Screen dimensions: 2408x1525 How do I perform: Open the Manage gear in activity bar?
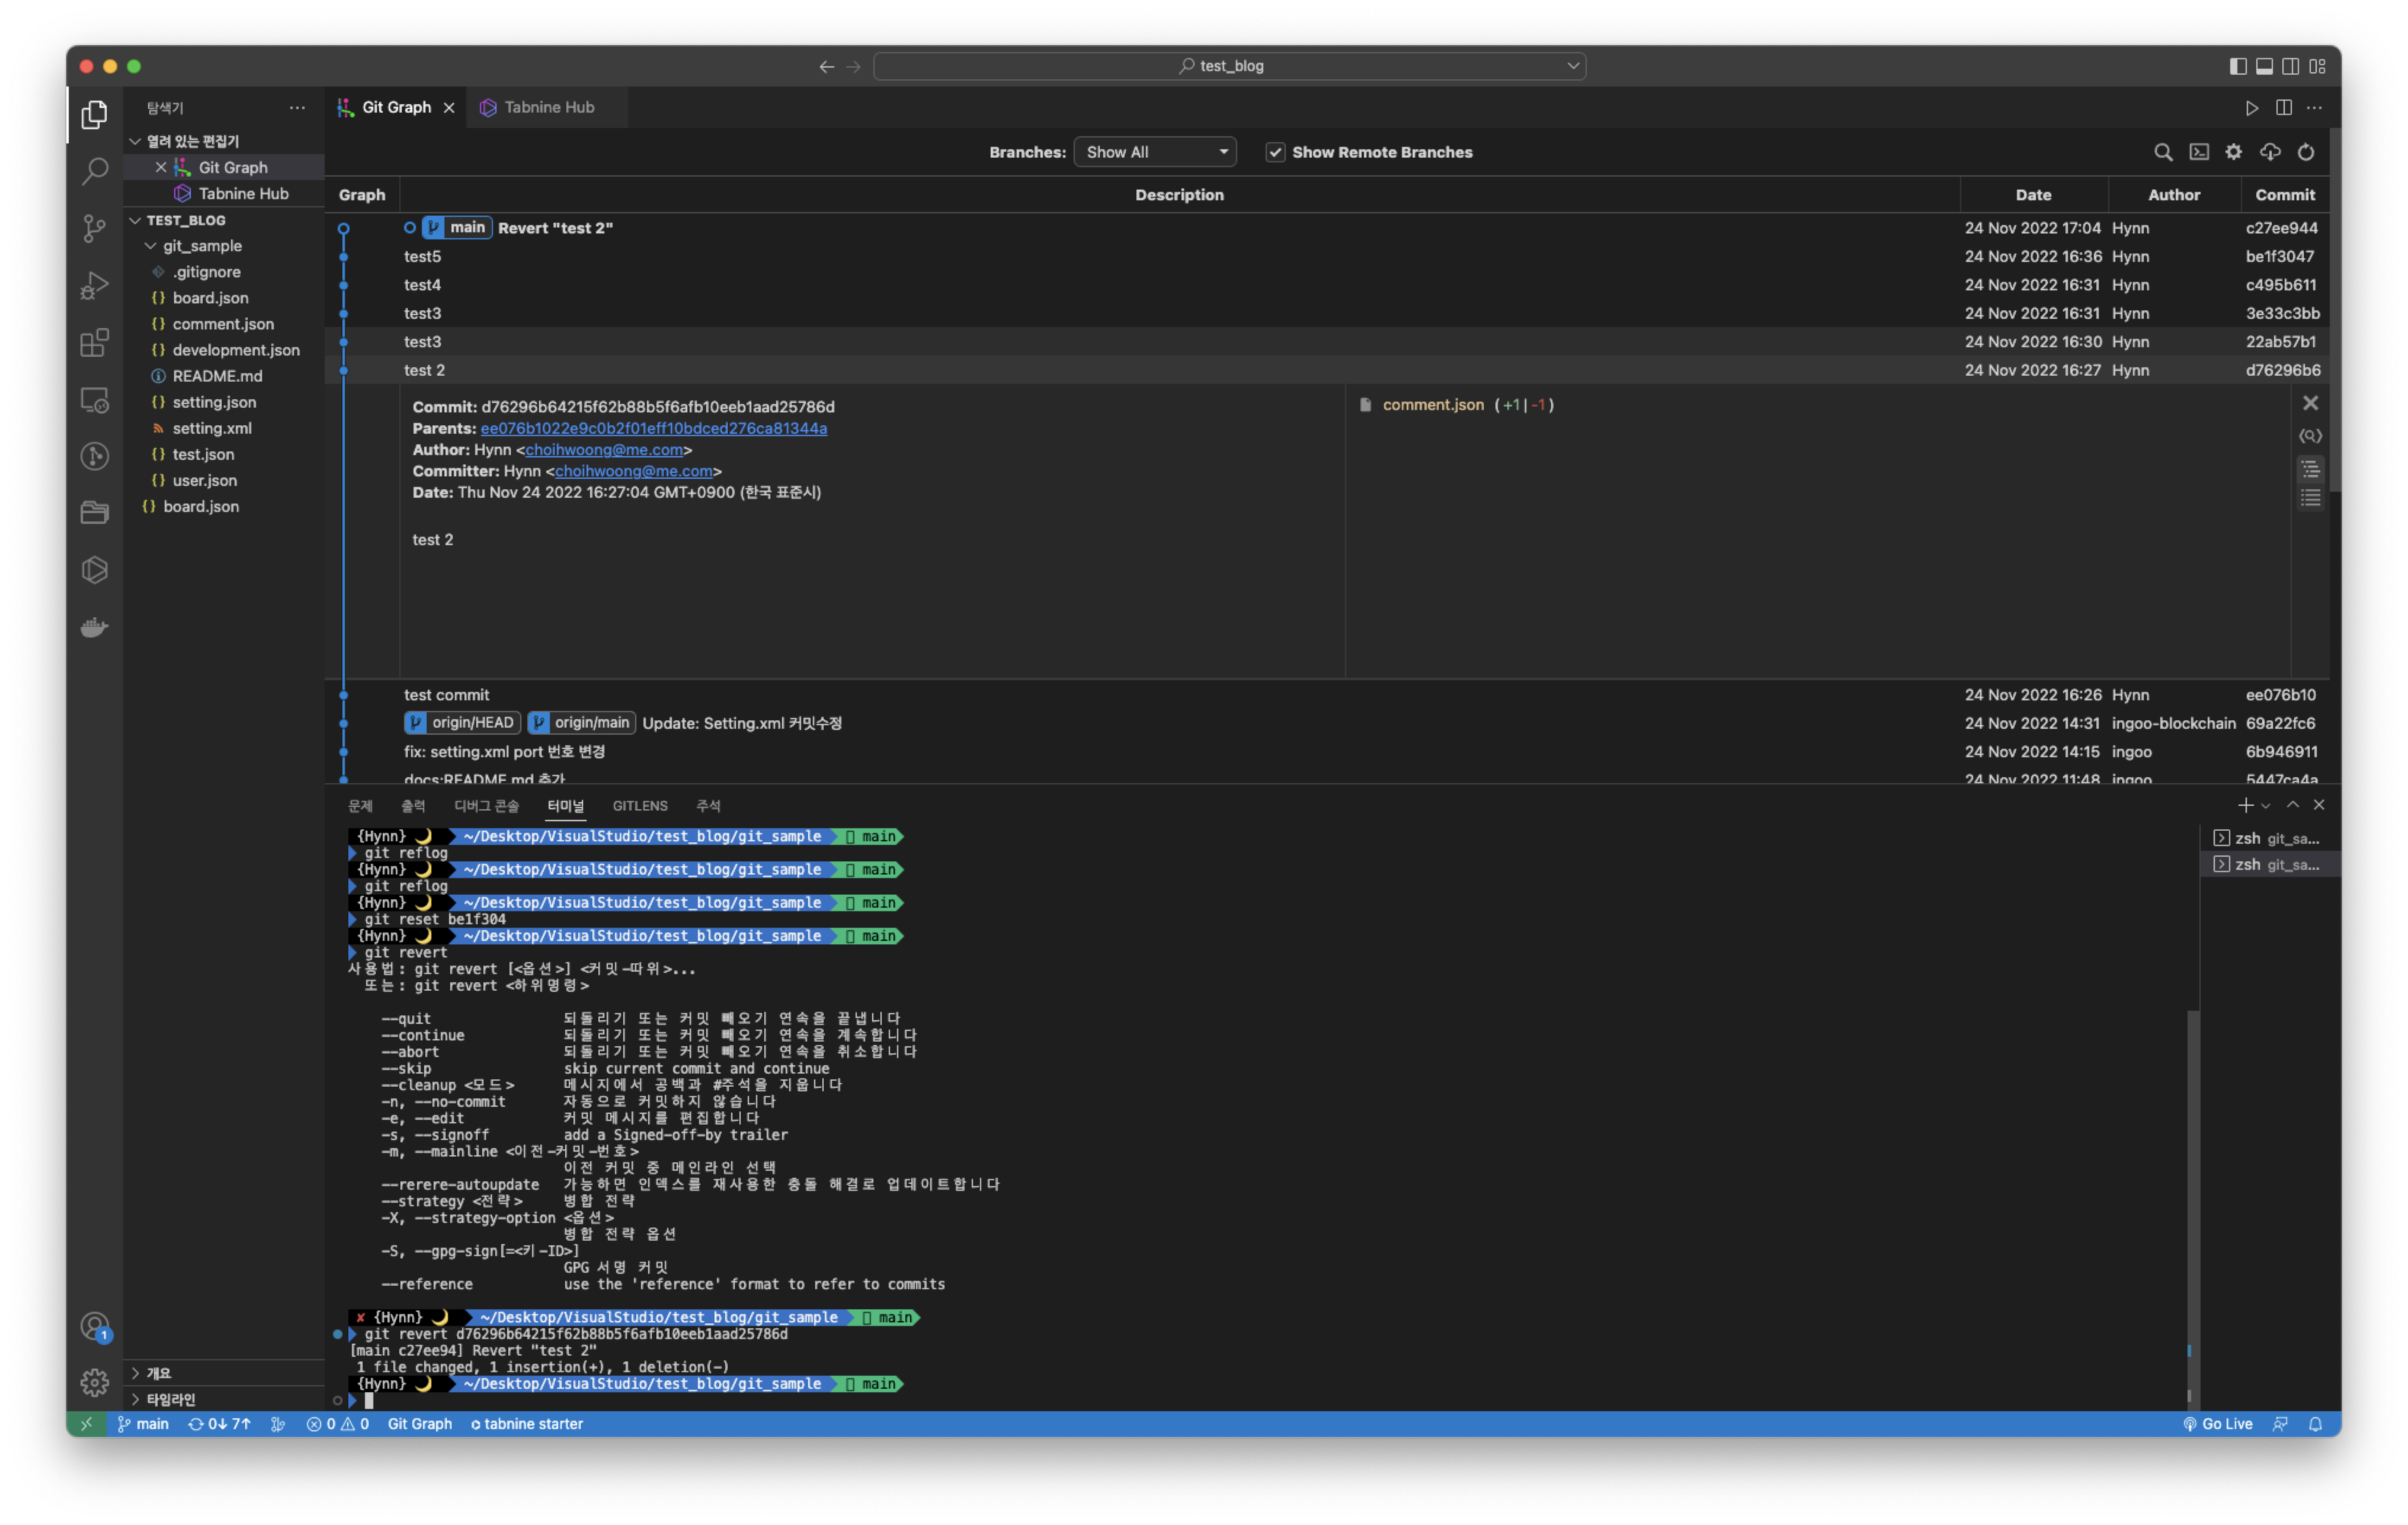click(94, 1382)
